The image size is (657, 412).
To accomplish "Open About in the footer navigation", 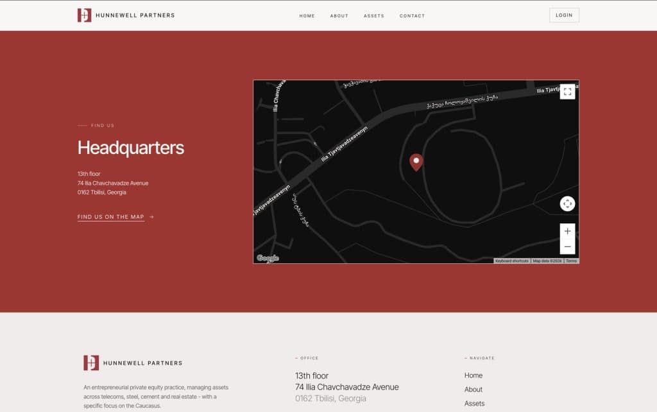I will [x=473, y=390].
